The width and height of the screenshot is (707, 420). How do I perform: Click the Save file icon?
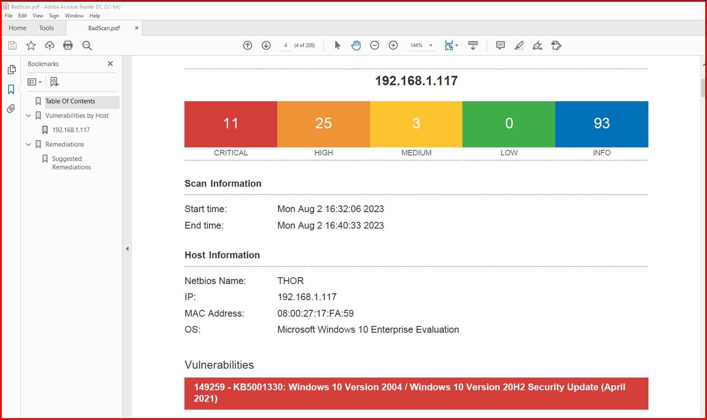12,45
